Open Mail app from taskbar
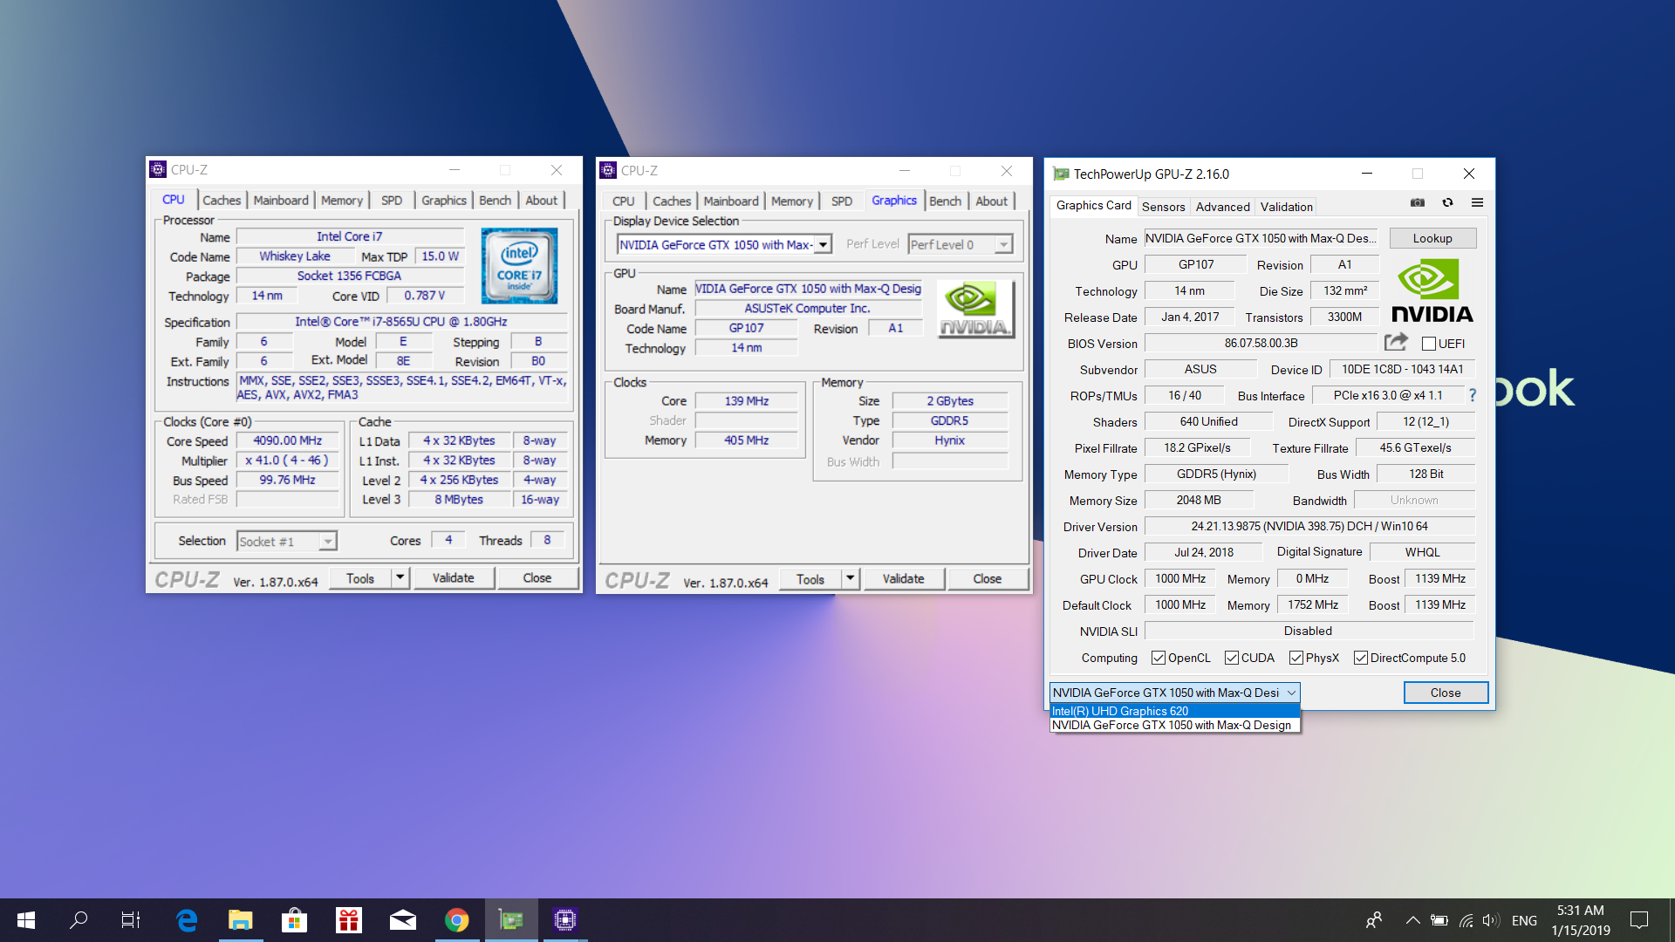Image resolution: width=1675 pixels, height=942 pixels. point(402,919)
